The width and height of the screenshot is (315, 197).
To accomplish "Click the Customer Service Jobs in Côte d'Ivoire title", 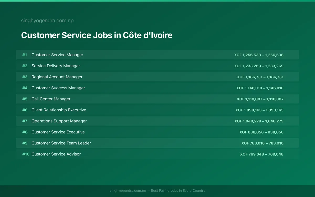I will (x=97, y=35).
